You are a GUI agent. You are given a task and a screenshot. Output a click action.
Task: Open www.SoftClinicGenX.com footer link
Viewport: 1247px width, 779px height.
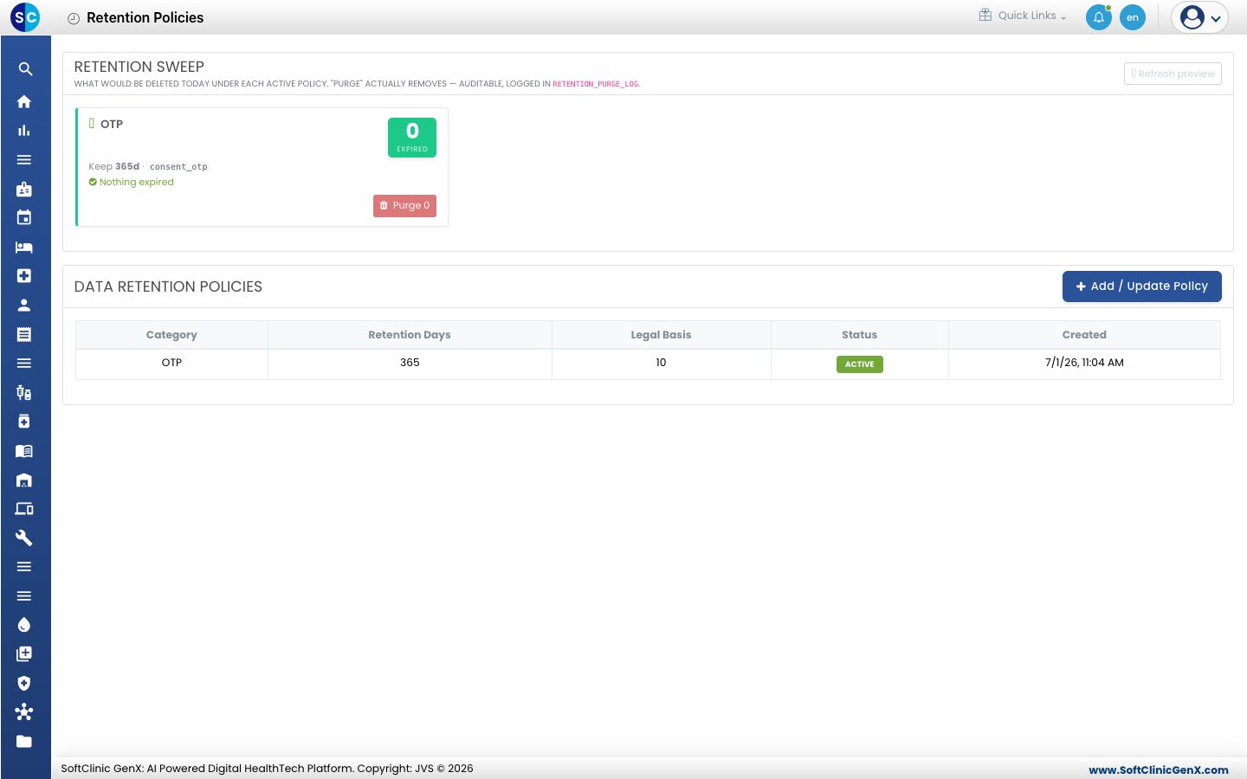point(1159,769)
